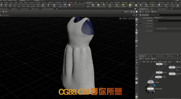Select the Circle shelf tool

23,5
